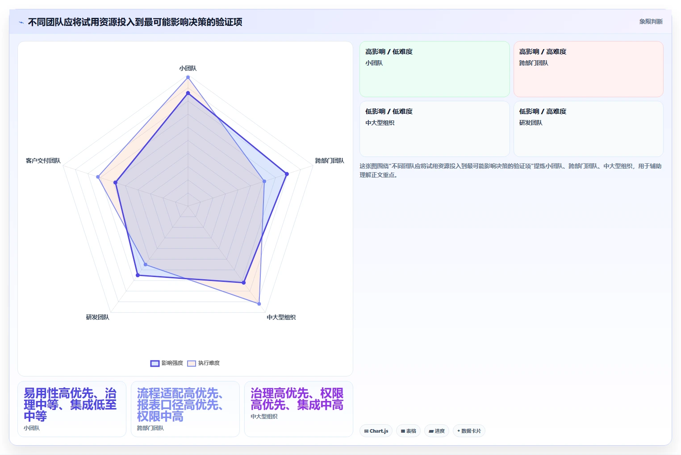Select the 高影响 / 低难度 quadrant card
The height and width of the screenshot is (455, 681).
pyautogui.click(x=435, y=69)
